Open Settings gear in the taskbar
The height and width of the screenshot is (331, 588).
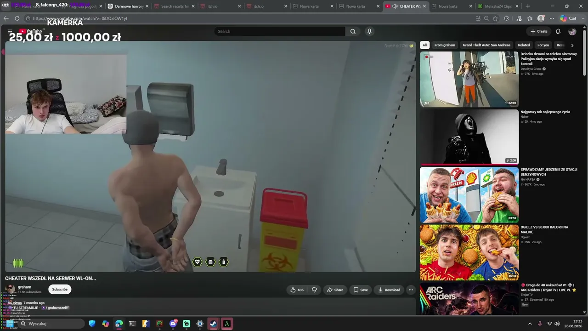[200, 324]
